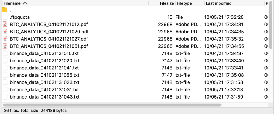Sort by Last modified column header

[x=219, y=3]
